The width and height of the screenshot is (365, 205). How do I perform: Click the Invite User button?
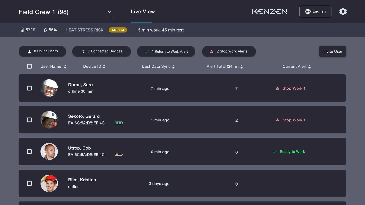tap(333, 51)
